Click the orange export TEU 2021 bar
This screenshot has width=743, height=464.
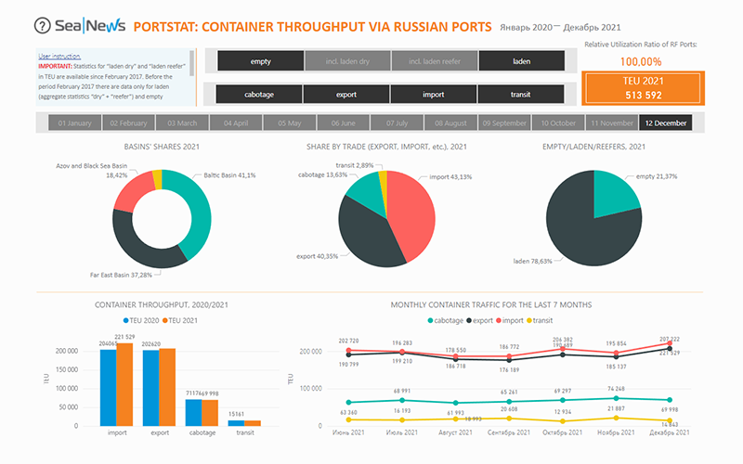click(x=167, y=387)
